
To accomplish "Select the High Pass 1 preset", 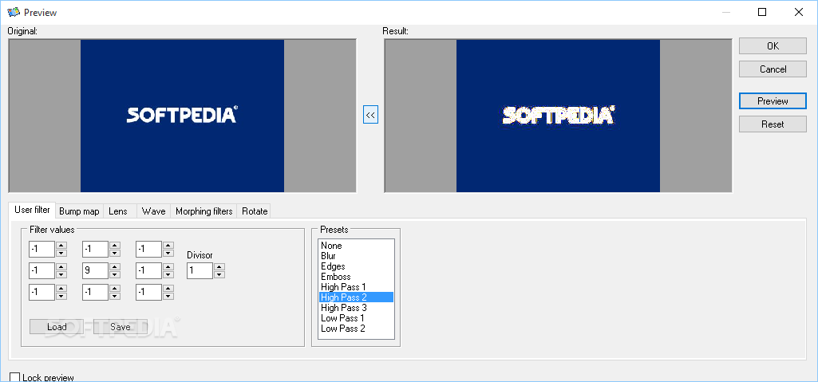I will 356,287.
